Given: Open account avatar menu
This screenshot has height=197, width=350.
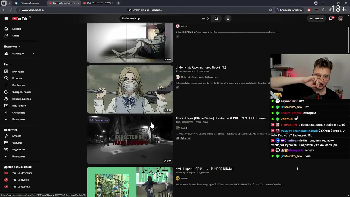Looking at the screenshot, I should tap(340, 18).
